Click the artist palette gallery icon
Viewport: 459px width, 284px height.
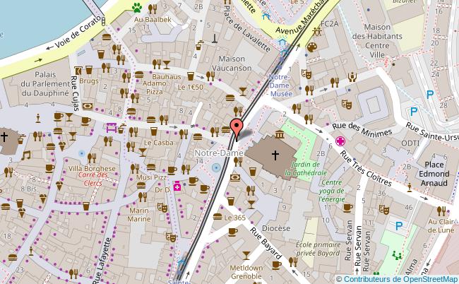pos(311,47)
